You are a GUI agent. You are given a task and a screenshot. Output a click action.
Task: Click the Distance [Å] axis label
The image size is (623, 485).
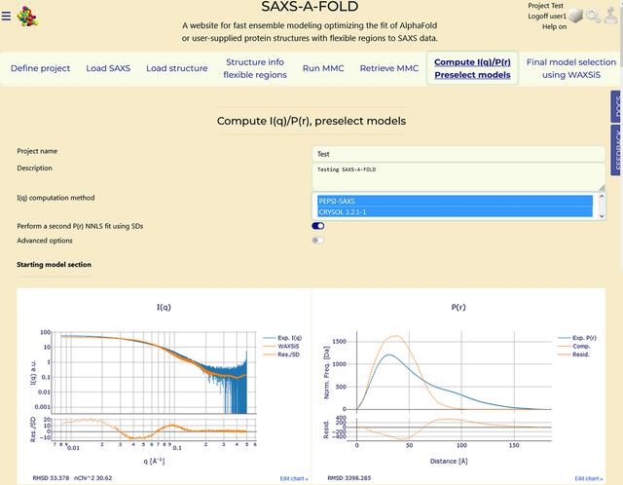449,462
